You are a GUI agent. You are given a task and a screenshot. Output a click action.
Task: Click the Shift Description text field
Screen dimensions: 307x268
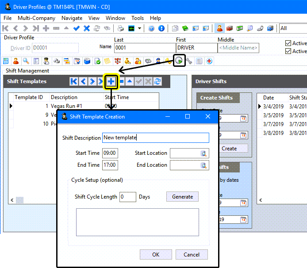click(x=155, y=138)
